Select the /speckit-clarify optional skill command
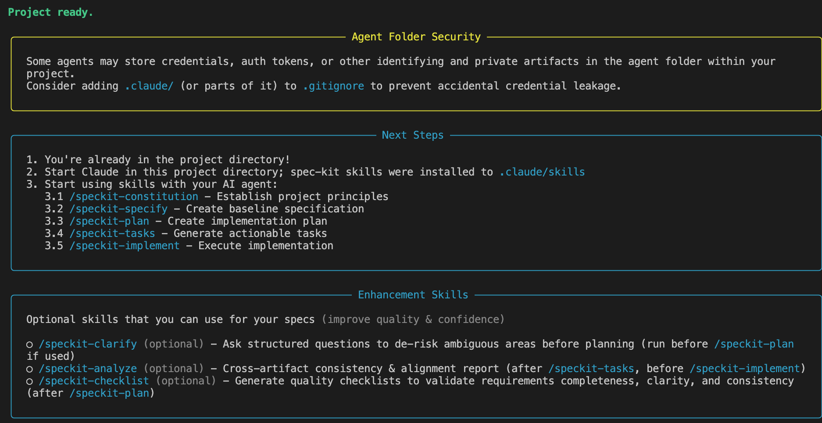This screenshot has height=423, width=822. (x=88, y=344)
